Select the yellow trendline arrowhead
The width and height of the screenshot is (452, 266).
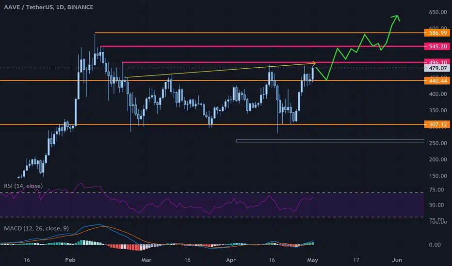click(314, 63)
